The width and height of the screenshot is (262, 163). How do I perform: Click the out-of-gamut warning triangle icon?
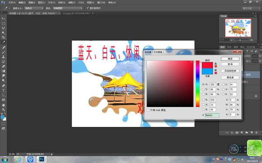216,63
